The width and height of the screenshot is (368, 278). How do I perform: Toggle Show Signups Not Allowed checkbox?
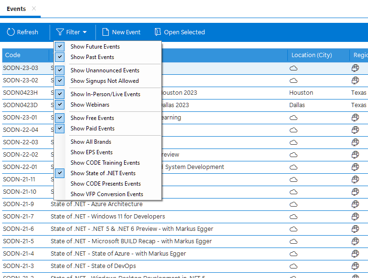click(60, 81)
